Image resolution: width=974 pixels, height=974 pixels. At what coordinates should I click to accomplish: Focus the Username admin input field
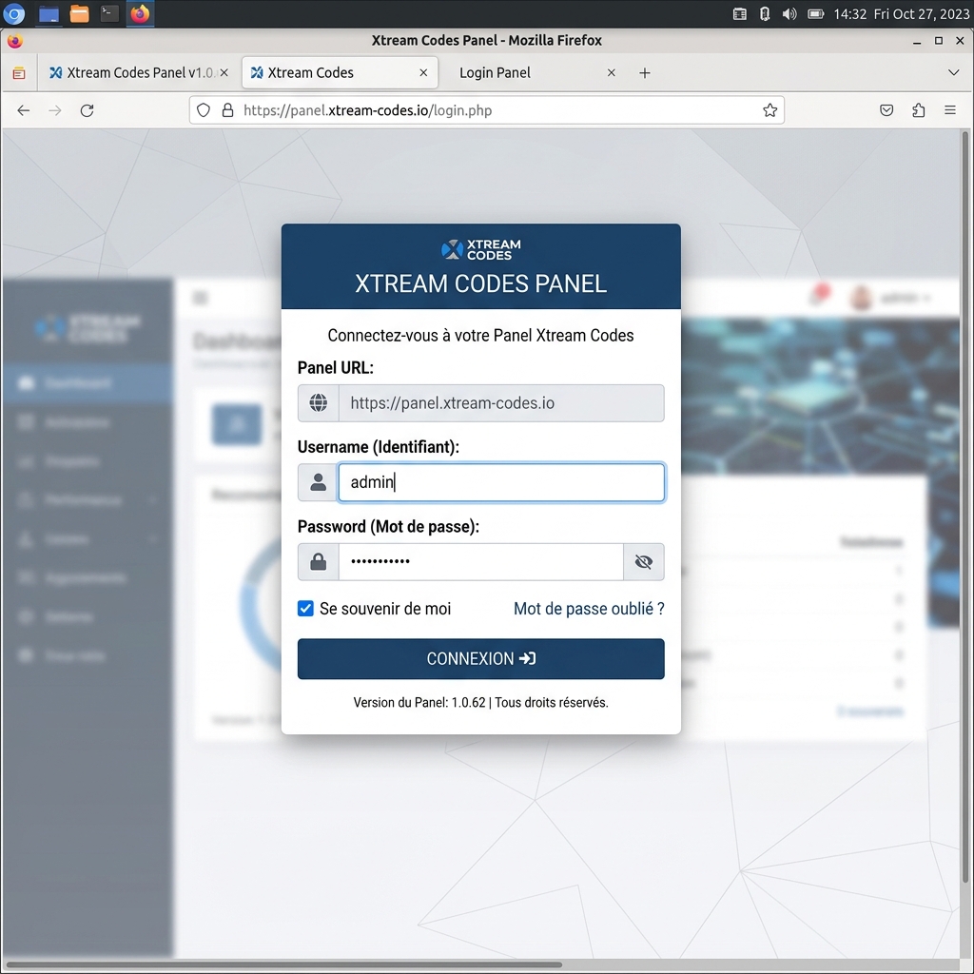(501, 482)
